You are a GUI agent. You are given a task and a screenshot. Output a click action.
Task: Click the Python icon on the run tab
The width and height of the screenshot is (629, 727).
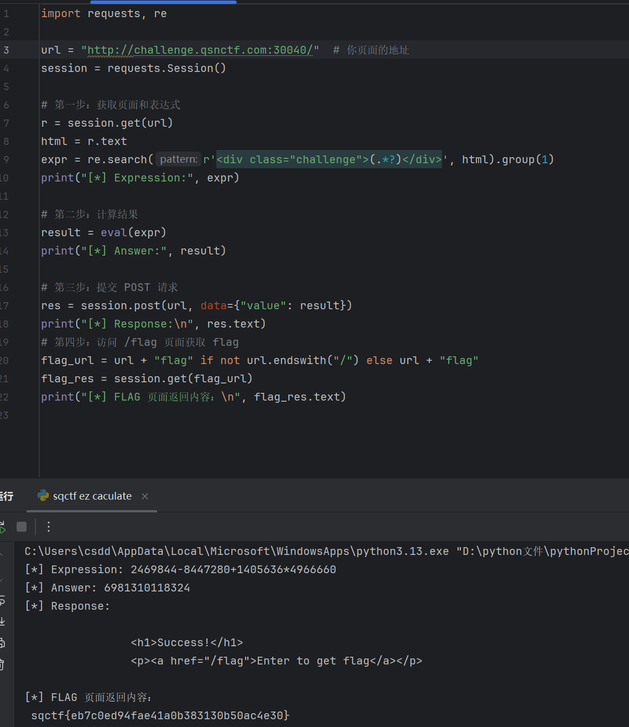tap(43, 496)
